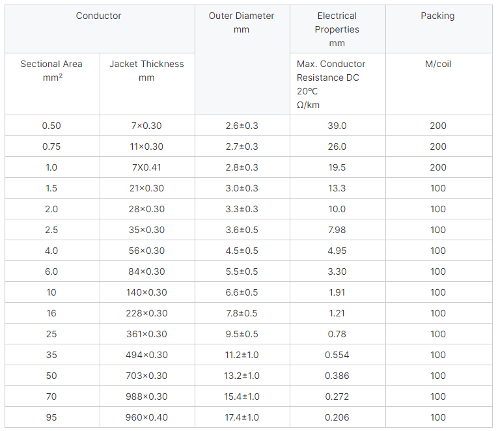This screenshot has width=498, height=431.
Task: Click the 0.50 sectional area cell
Action: pos(51,126)
